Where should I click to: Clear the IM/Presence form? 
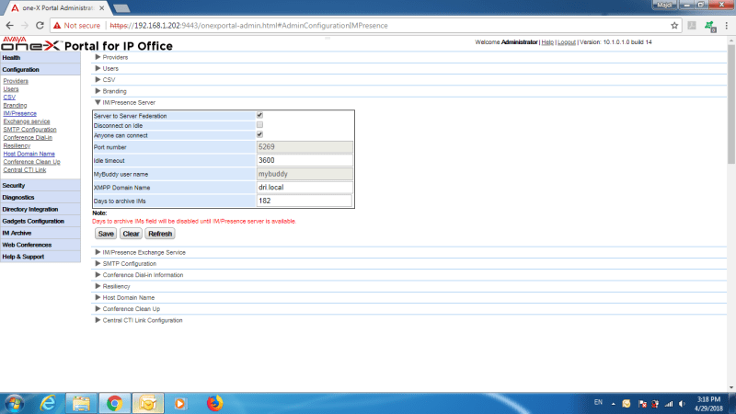131,234
